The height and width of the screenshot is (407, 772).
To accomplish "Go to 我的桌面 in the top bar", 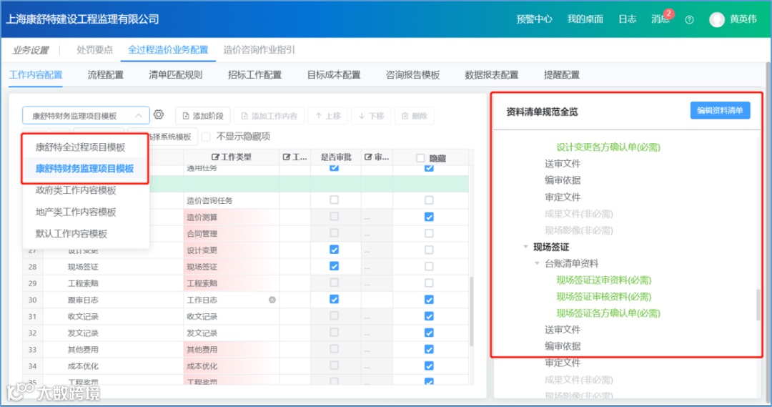I will (585, 19).
